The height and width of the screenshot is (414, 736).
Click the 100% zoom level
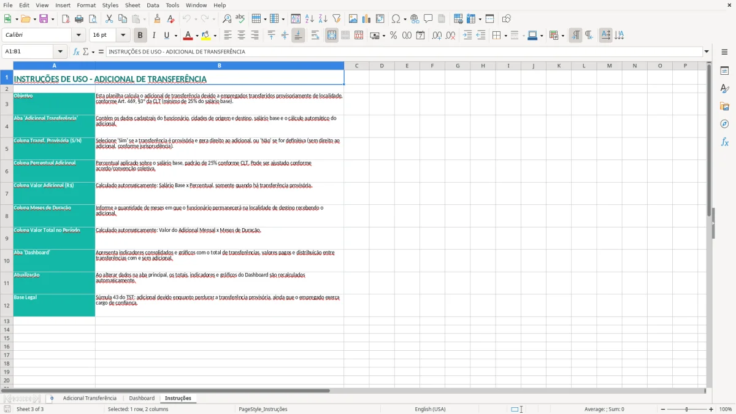[x=726, y=409]
